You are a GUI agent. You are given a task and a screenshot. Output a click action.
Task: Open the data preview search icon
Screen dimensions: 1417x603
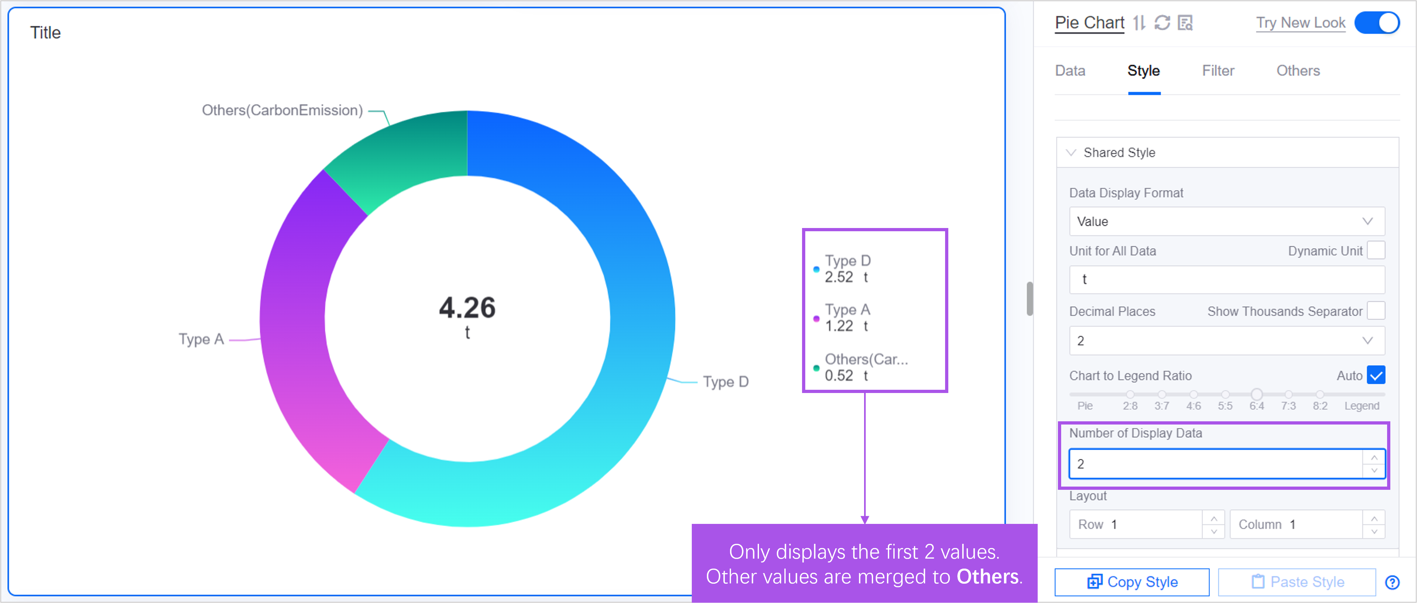pos(1185,23)
